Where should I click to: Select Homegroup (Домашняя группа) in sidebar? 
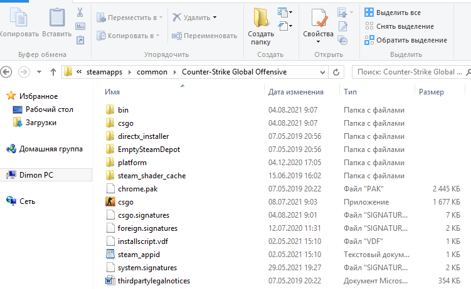pyautogui.click(x=45, y=149)
